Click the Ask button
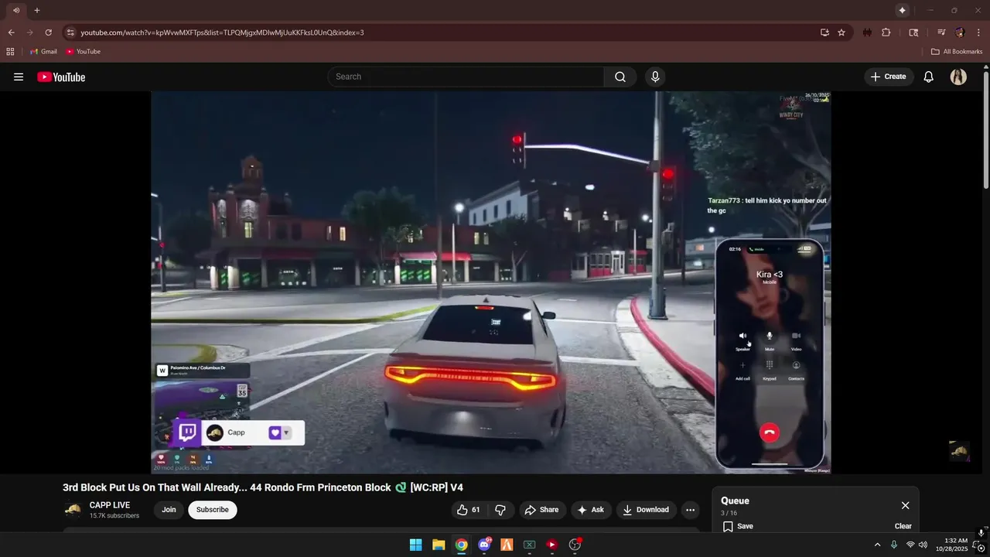Viewport: 990px width, 557px height. point(590,510)
